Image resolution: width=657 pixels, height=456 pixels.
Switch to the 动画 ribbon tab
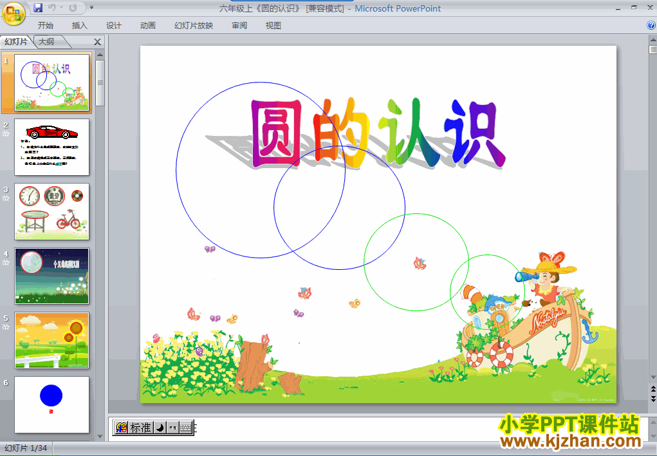click(x=147, y=26)
